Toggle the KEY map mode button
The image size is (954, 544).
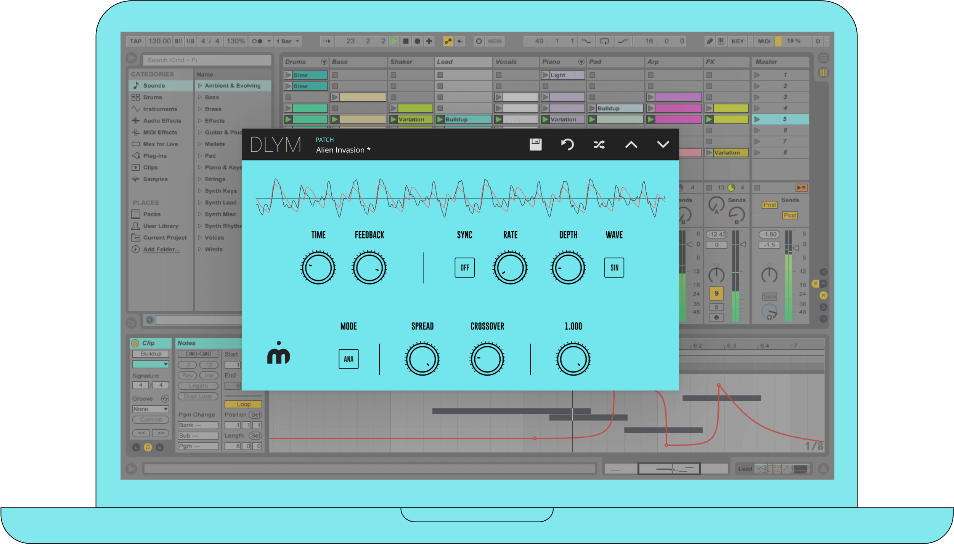(737, 41)
